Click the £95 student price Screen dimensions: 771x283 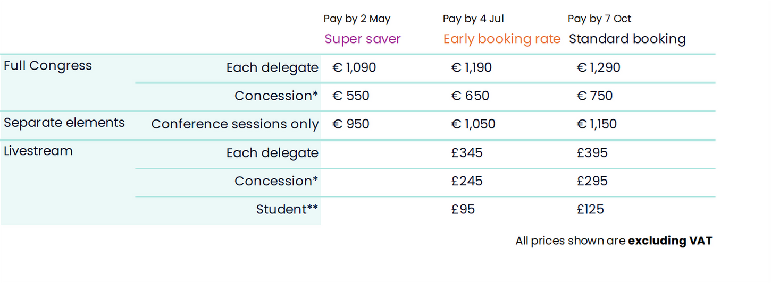463,209
